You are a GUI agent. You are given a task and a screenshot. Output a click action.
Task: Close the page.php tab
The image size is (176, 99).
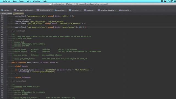pos(95,10)
